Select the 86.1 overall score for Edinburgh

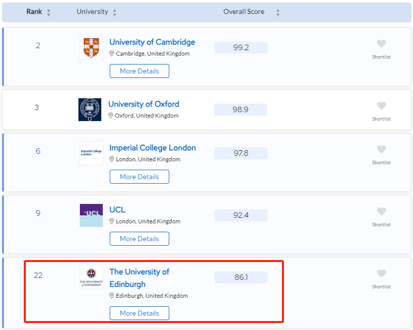241,277
